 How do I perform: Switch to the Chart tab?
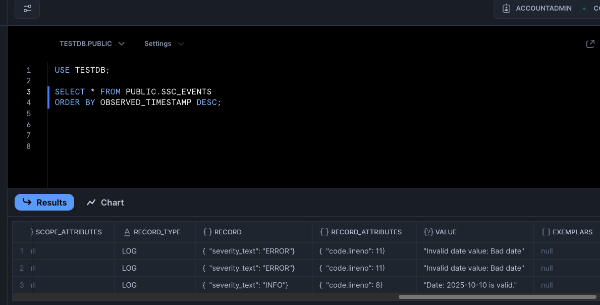[x=105, y=202]
